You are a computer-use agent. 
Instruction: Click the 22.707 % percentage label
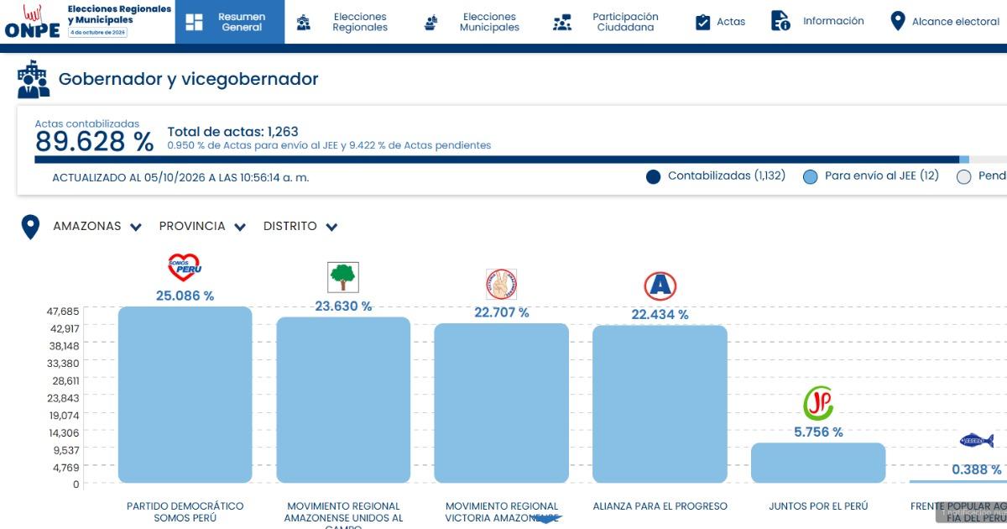pos(501,312)
